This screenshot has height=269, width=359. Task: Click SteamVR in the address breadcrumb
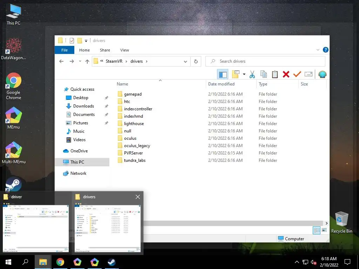pos(114,61)
